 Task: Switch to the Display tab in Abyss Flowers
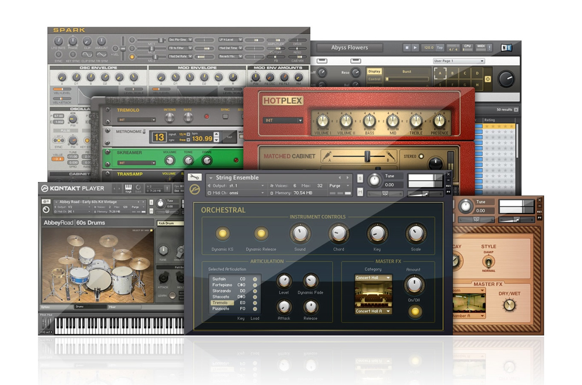coord(374,71)
